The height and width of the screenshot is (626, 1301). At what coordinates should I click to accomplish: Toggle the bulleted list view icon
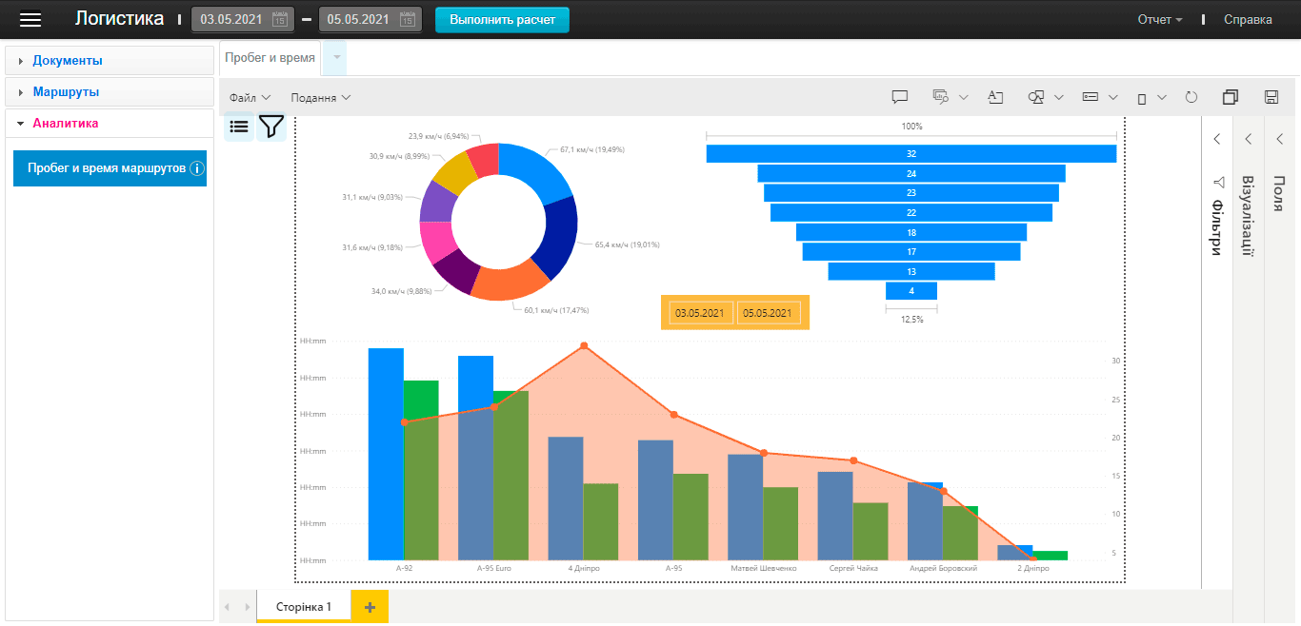point(238,126)
